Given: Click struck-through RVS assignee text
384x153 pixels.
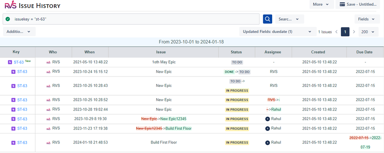Looking at the screenshot, I should pos(271,100).
